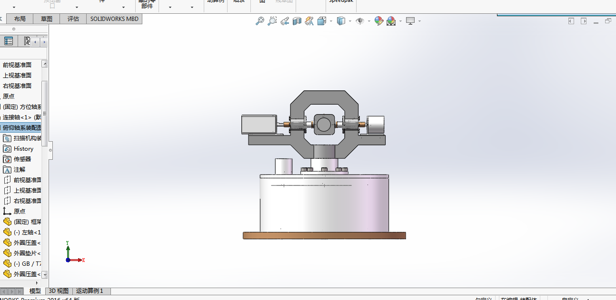Switch to the SOLIDWORKS MBD tab
This screenshot has width=616, height=300.
[114, 19]
